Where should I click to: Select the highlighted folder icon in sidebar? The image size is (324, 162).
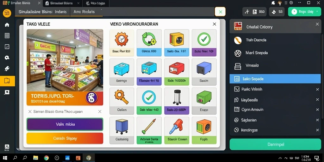7,81
